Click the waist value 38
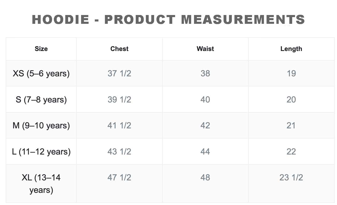This screenshot has width=337, height=205. click(x=205, y=74)
